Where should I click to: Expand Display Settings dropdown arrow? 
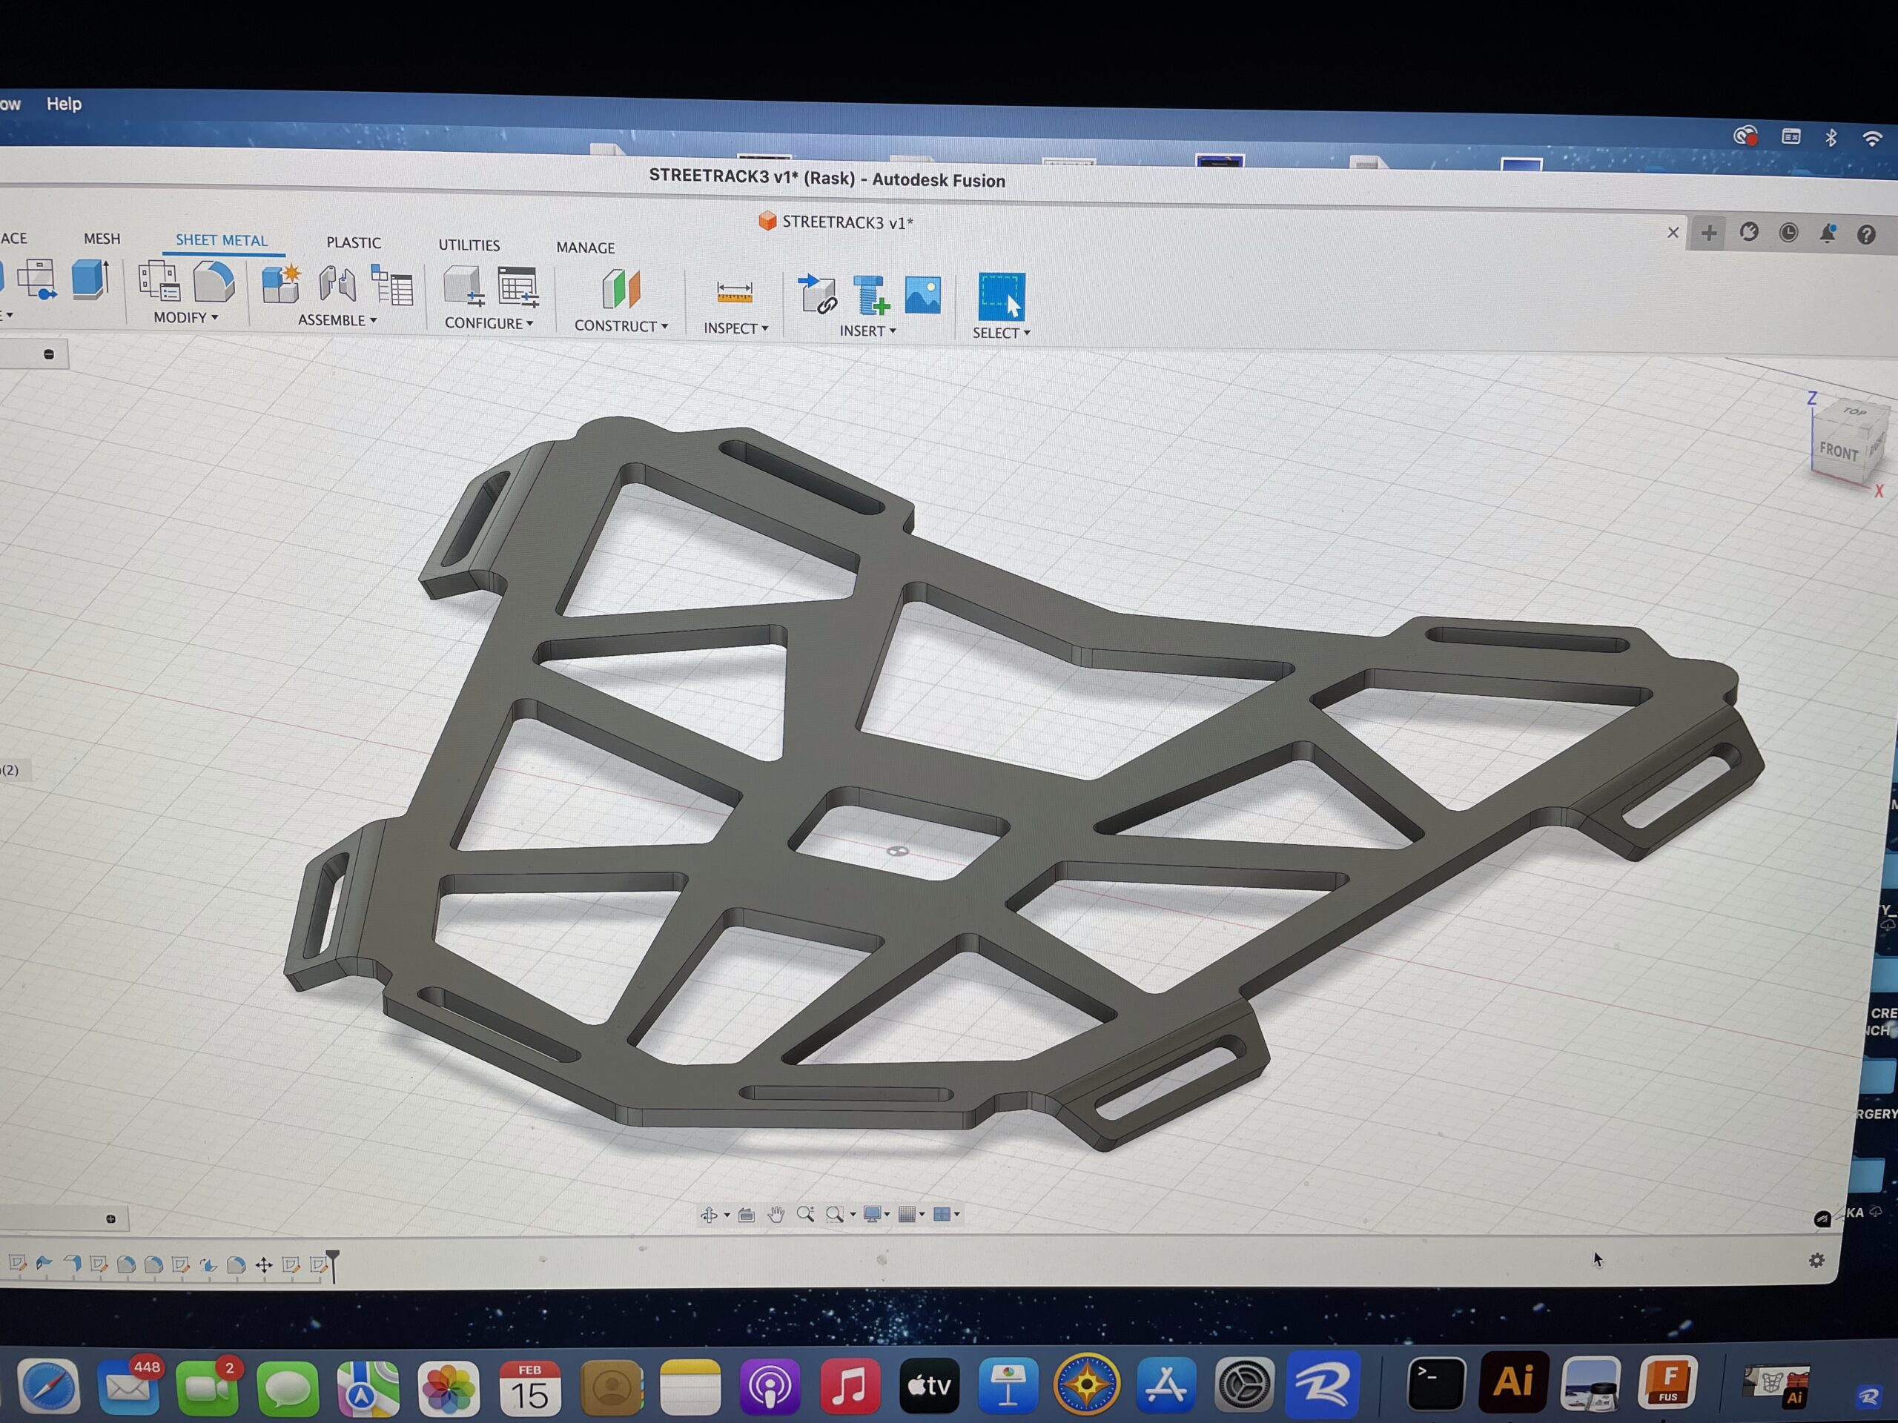click(887, 1215)
